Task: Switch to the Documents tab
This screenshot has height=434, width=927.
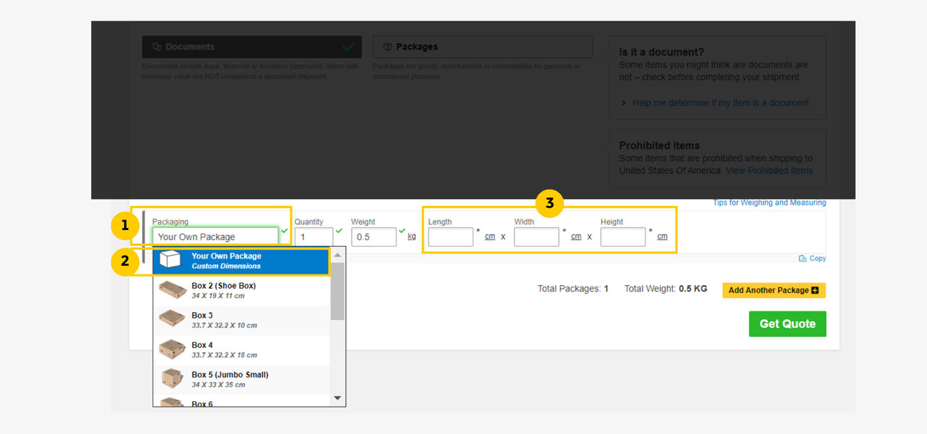Action: click(x=251, y=46)
